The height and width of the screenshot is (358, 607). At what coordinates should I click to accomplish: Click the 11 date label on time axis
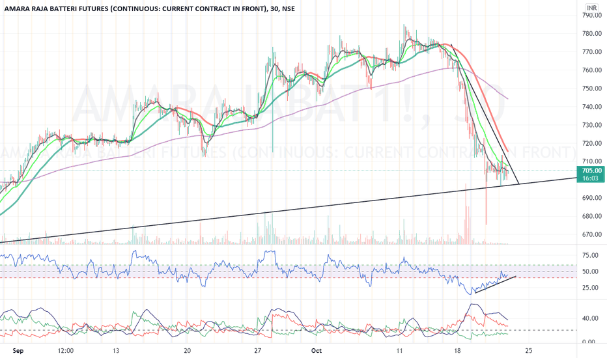click(399, 351)
